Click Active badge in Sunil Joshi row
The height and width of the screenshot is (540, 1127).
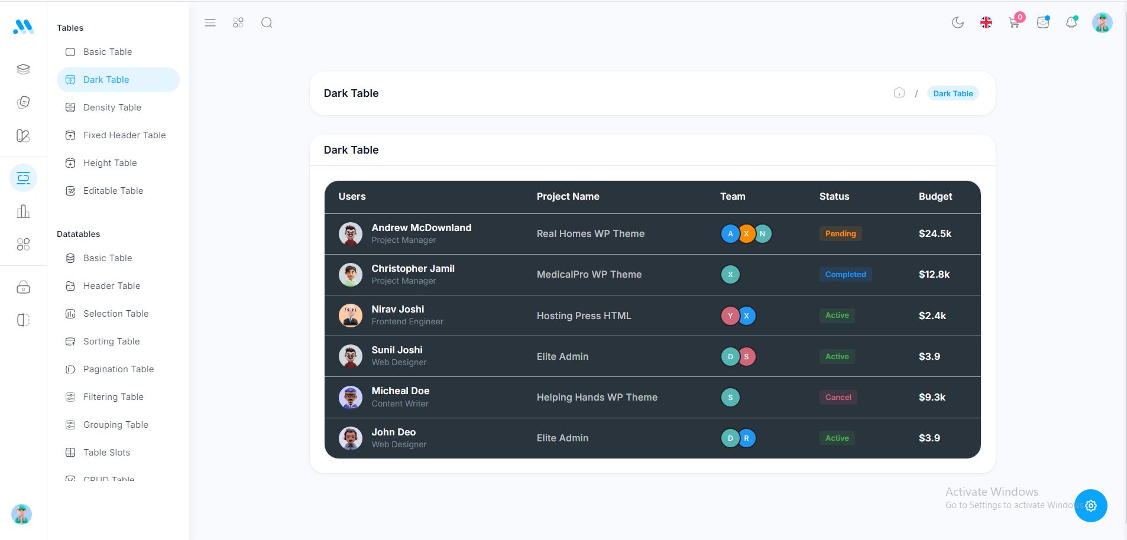coord(837,356)
